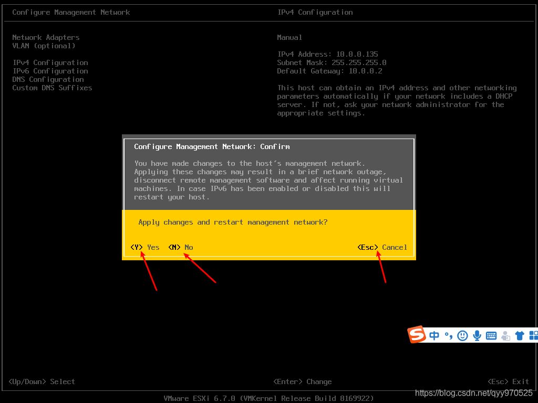The height and width of the screenshot is (403, 538).
Task: Open IPv4 Configuration menu entry
Action: tap(50, 63)
